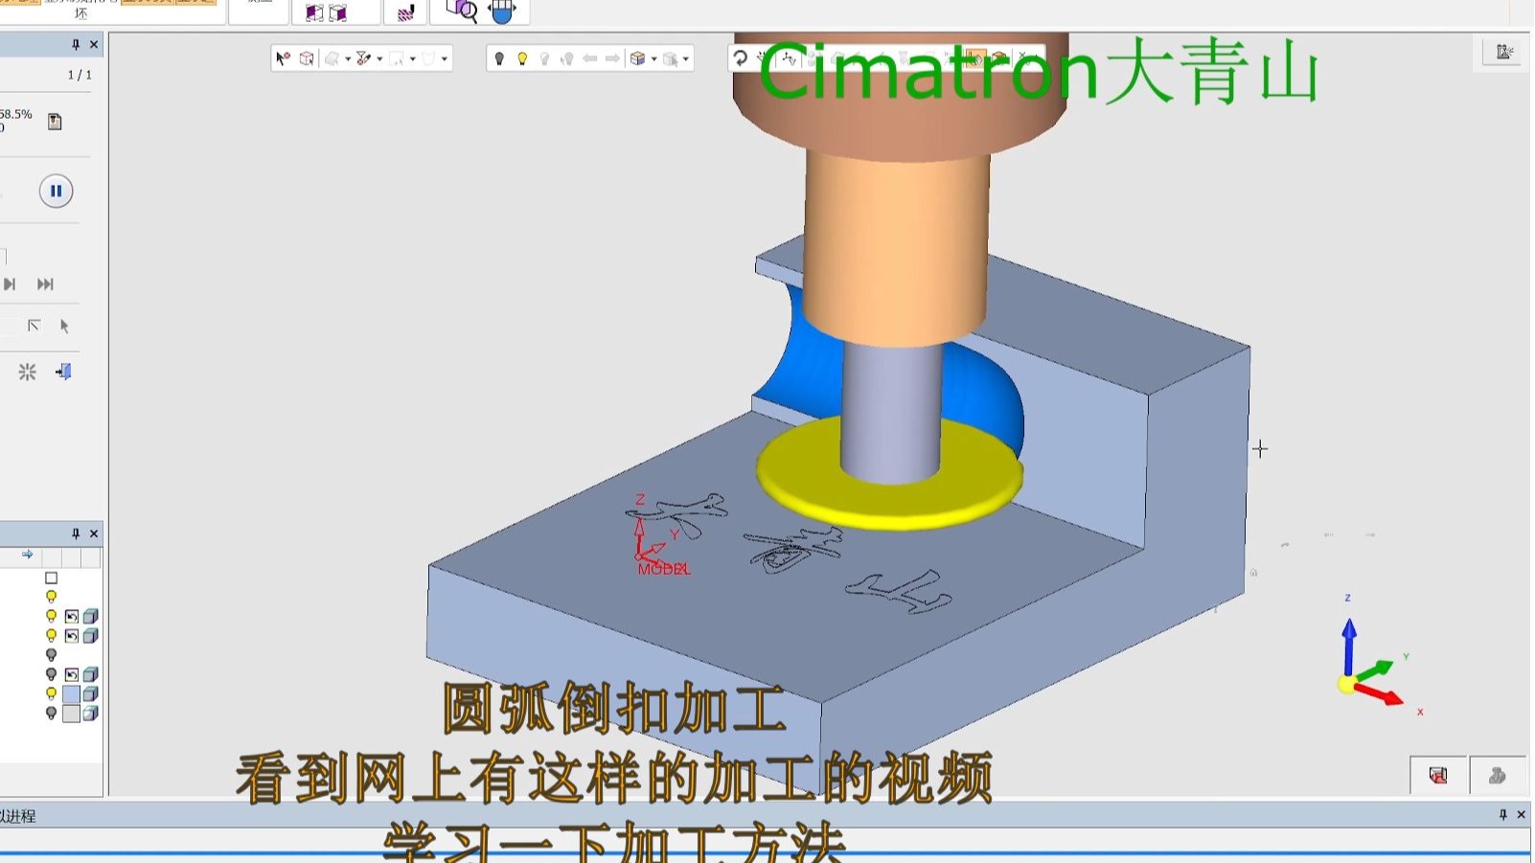
Task: Pin the bottom progress panel
Action: click(1502, 814)
